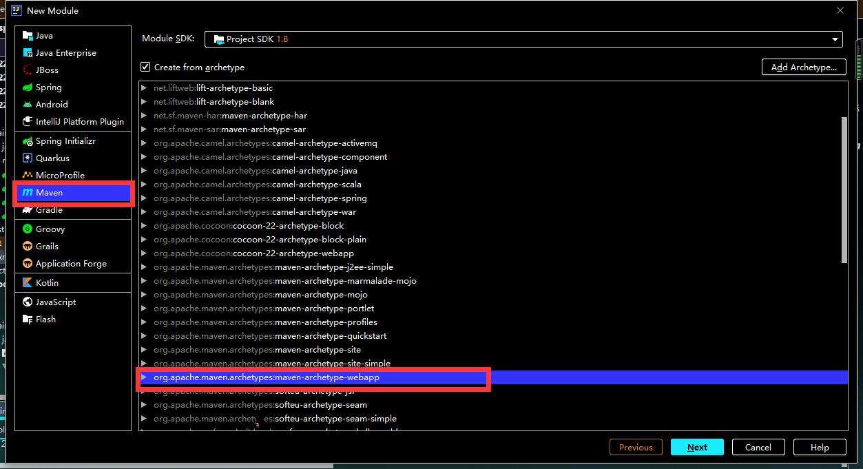Pick the JBoss icon in sidebar

pyautogui.click(x=28, y=70)
